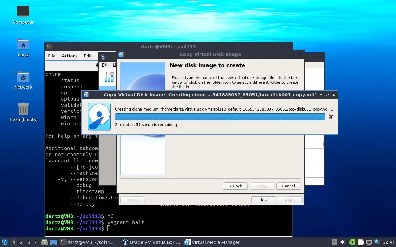Click the clock showing 22:41
This screenshot has height=247, width=396.
pyautogui.click(x=389, y=242)
